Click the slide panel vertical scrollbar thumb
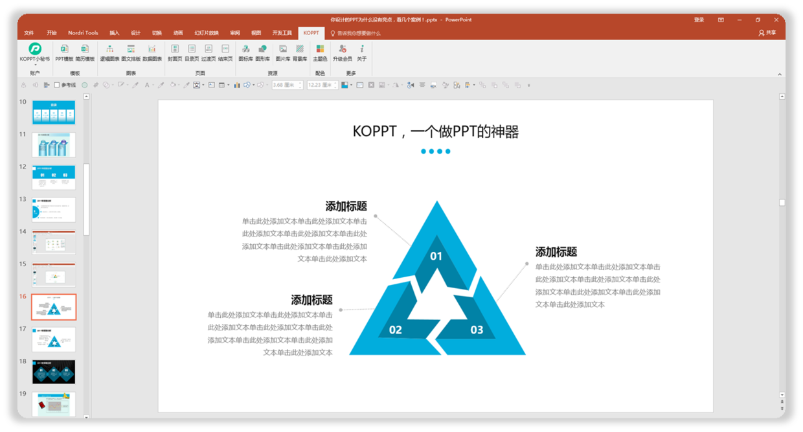Image resolution: width=803 pixels, height=432 pixels. [87, 201]
